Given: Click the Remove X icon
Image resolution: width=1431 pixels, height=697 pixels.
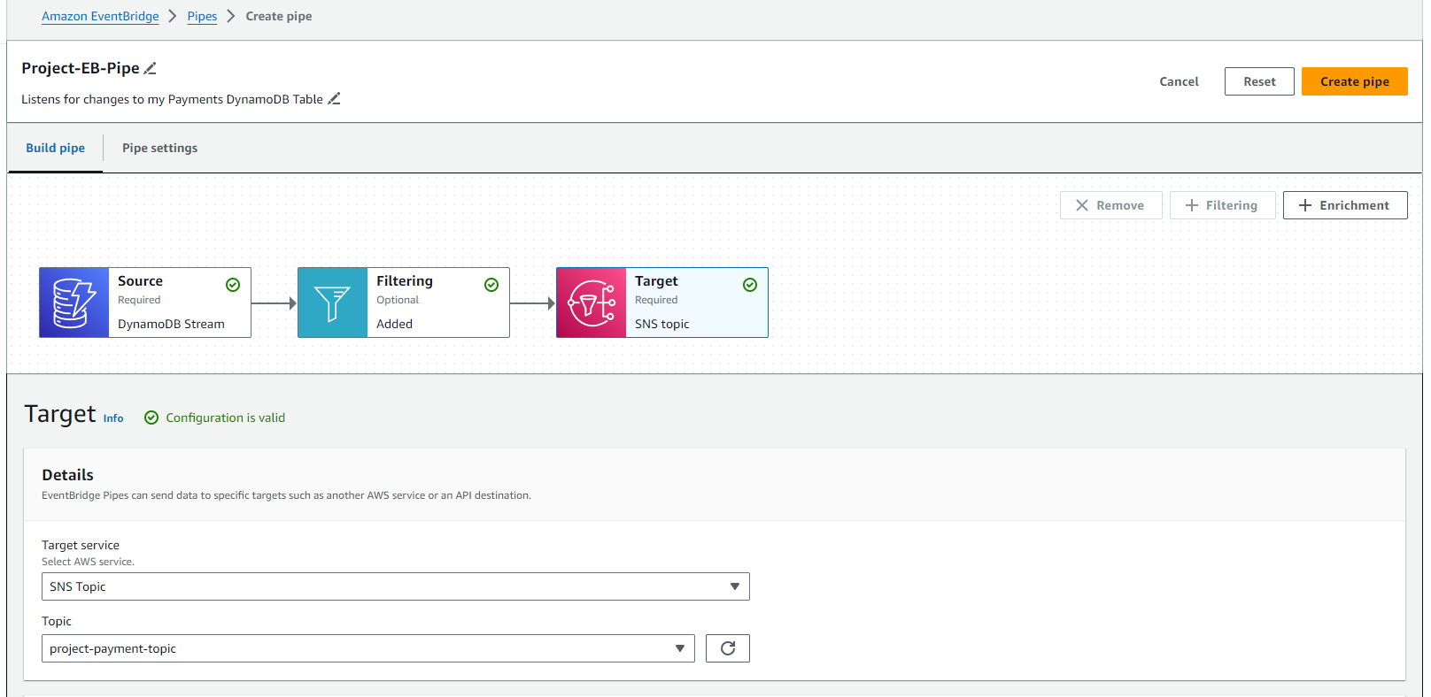Looking at the screenshot, I should click(1082, 205).
